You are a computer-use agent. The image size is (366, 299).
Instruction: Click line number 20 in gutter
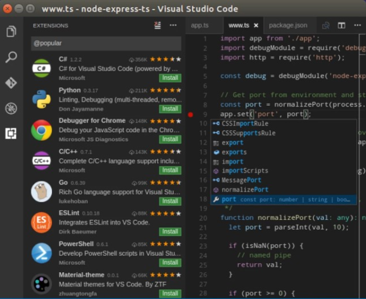tap(203, 218)
